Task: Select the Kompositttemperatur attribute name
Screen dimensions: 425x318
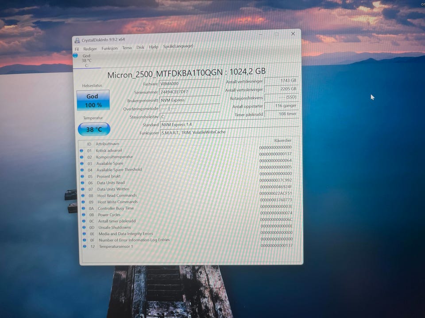Action: click(x=114, y=157)
